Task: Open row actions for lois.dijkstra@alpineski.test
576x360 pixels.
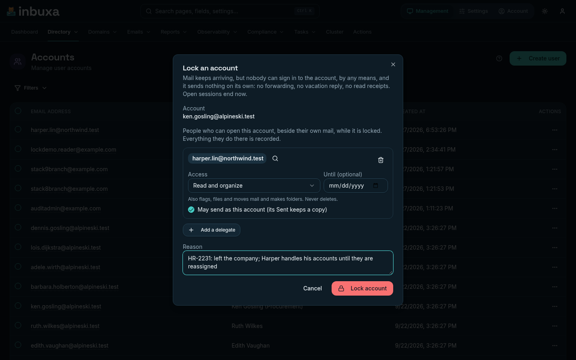Action: pyautogui.click(x=555, y=248)
